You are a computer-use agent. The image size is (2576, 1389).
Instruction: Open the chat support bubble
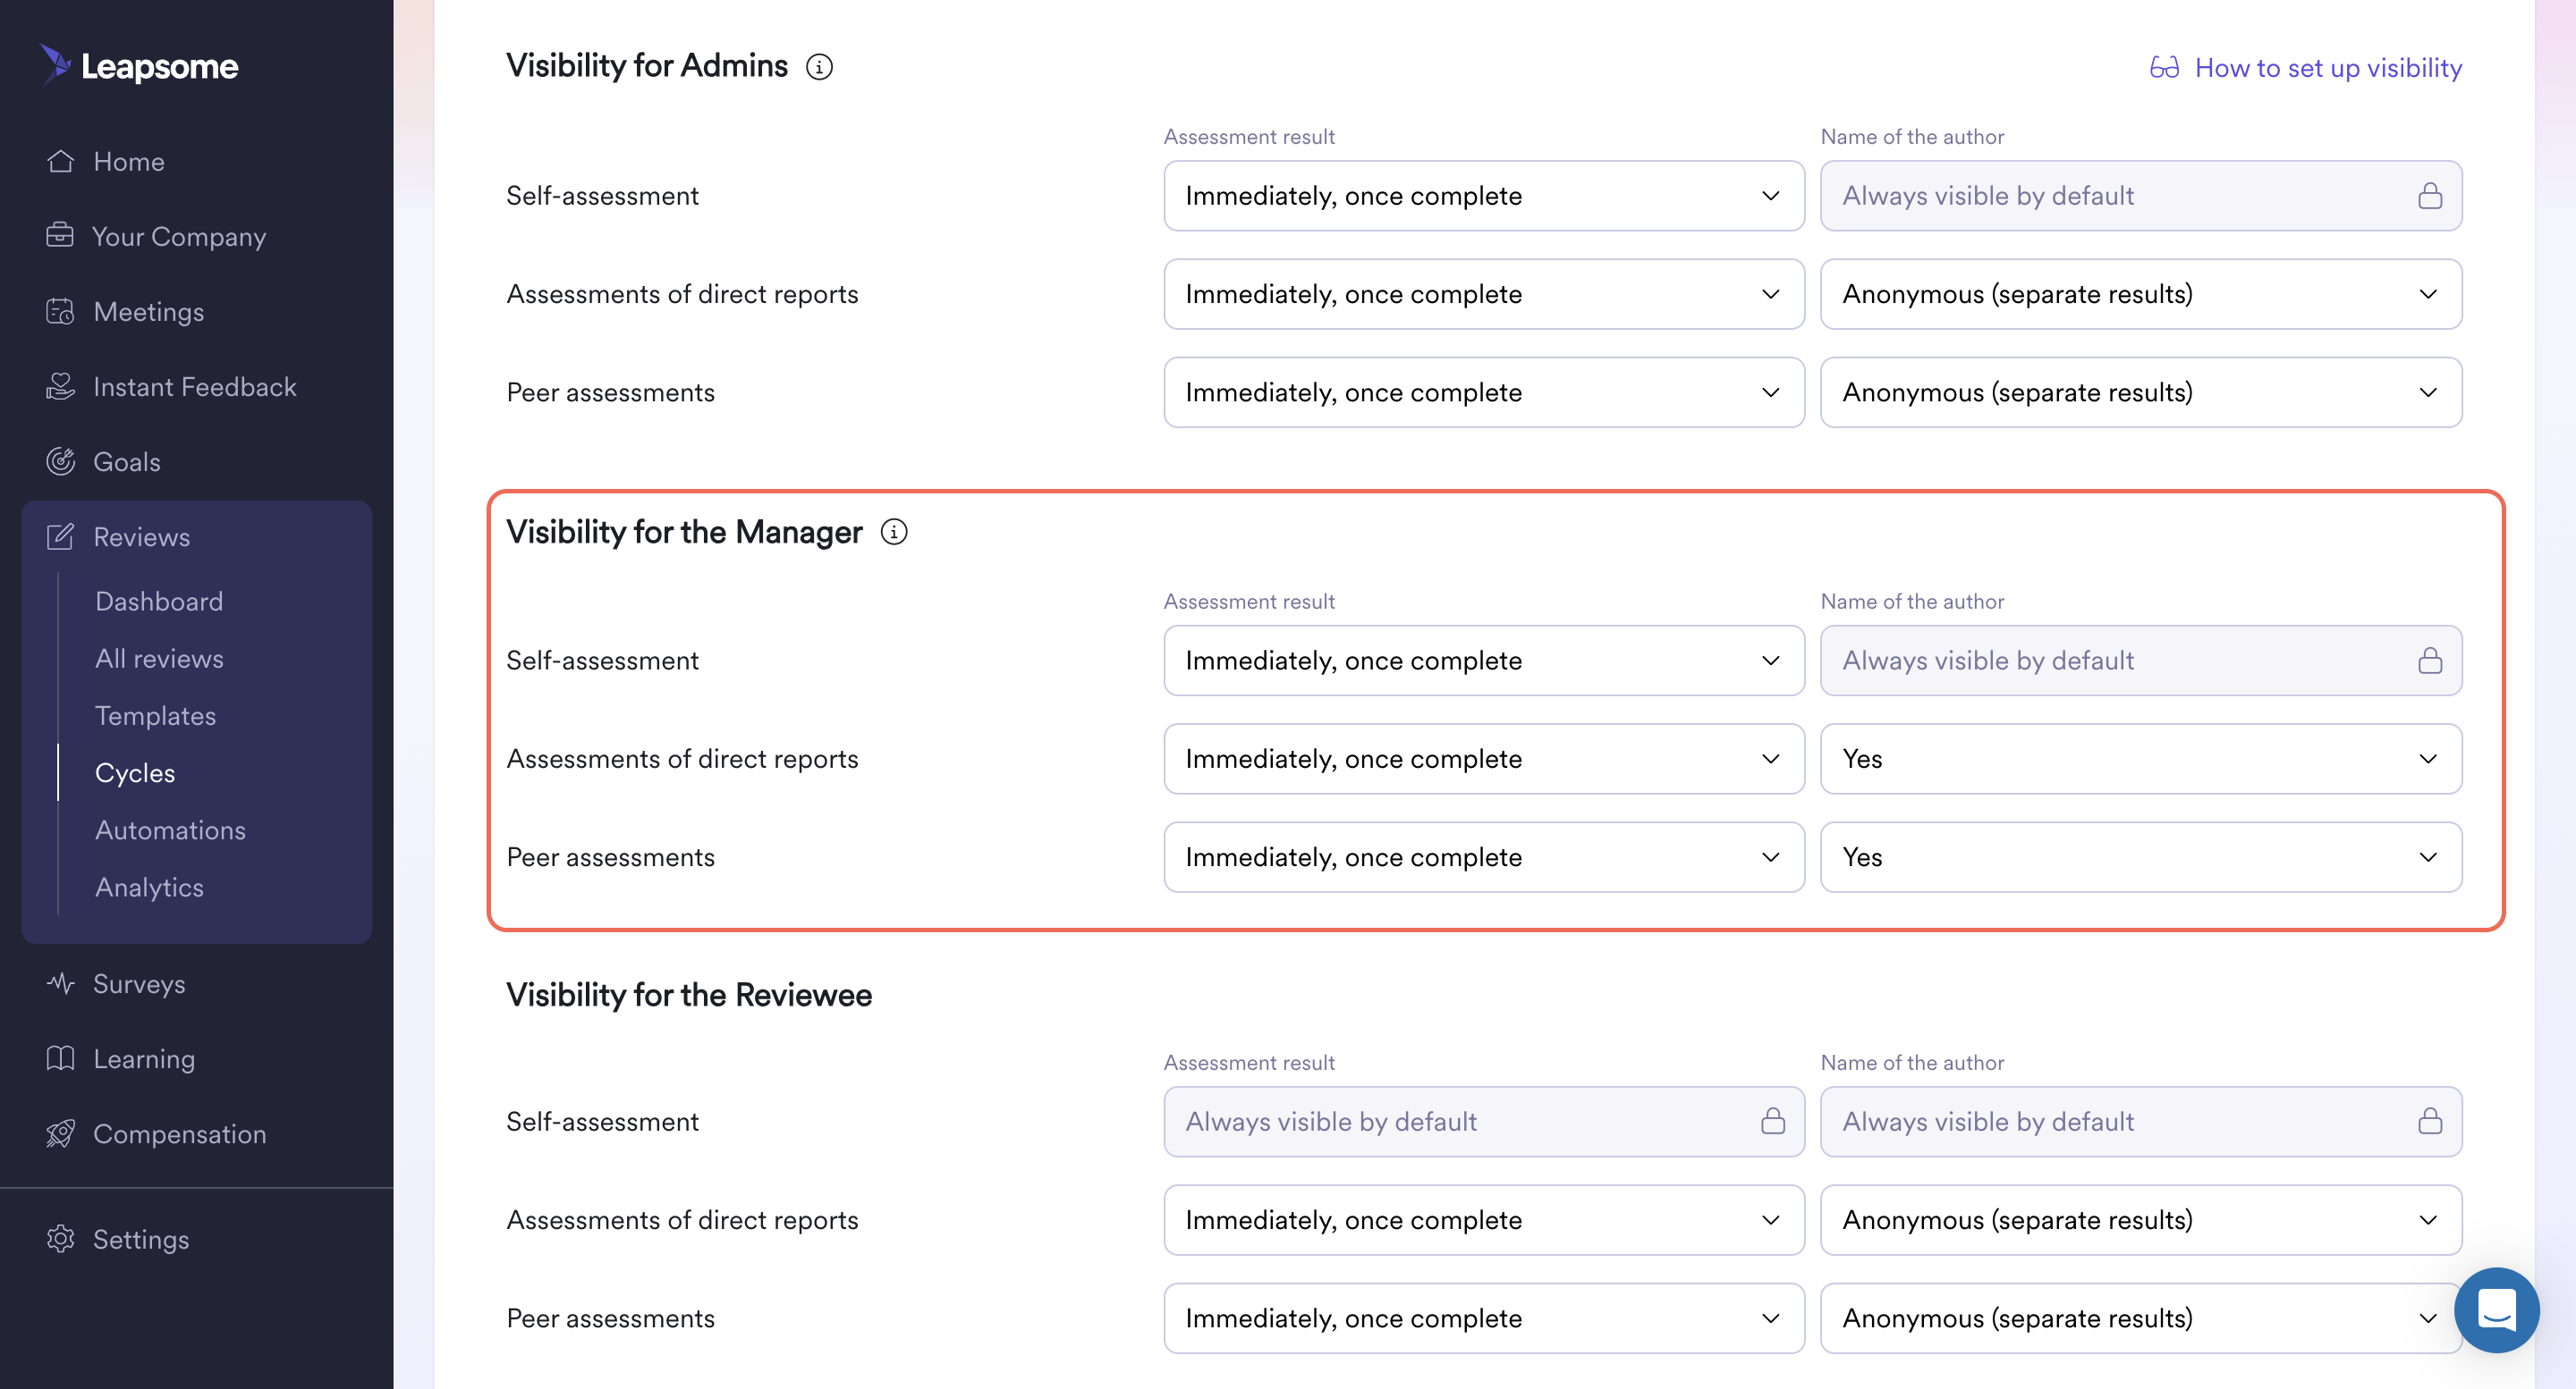click(x=2496, y=1309)
